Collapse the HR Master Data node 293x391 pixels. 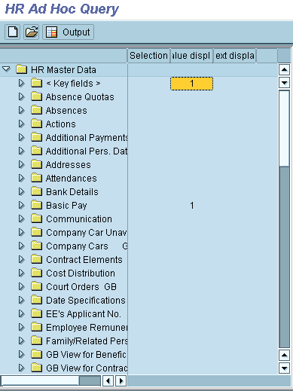point(6,69)
